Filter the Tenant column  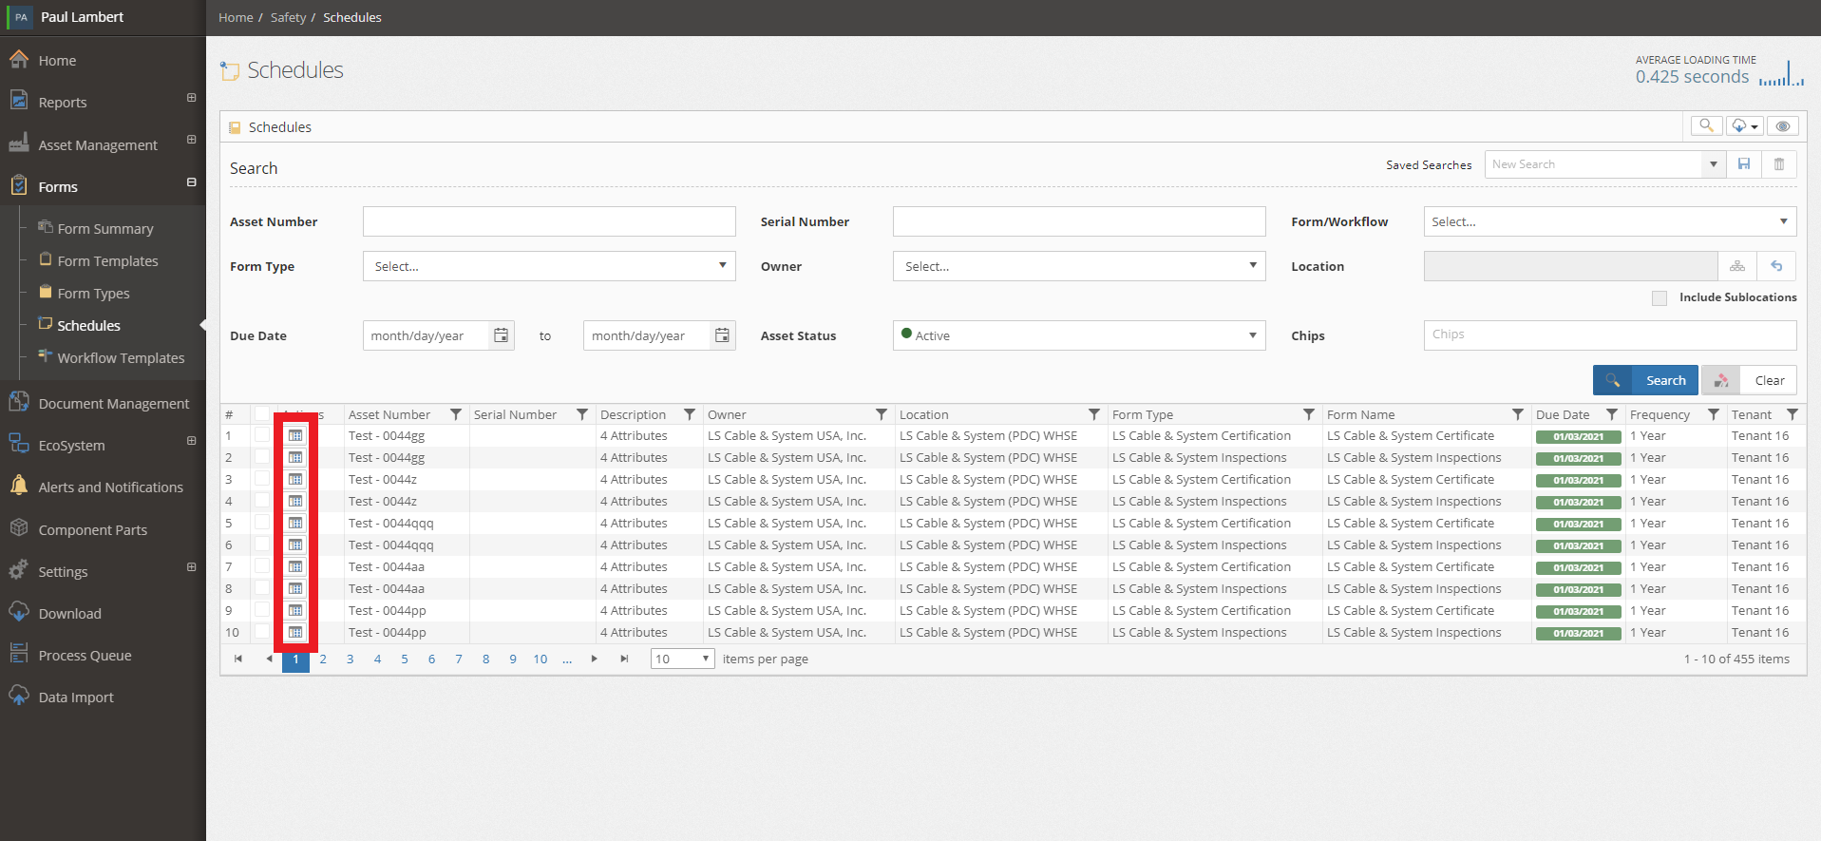(x=1793, y=414)
